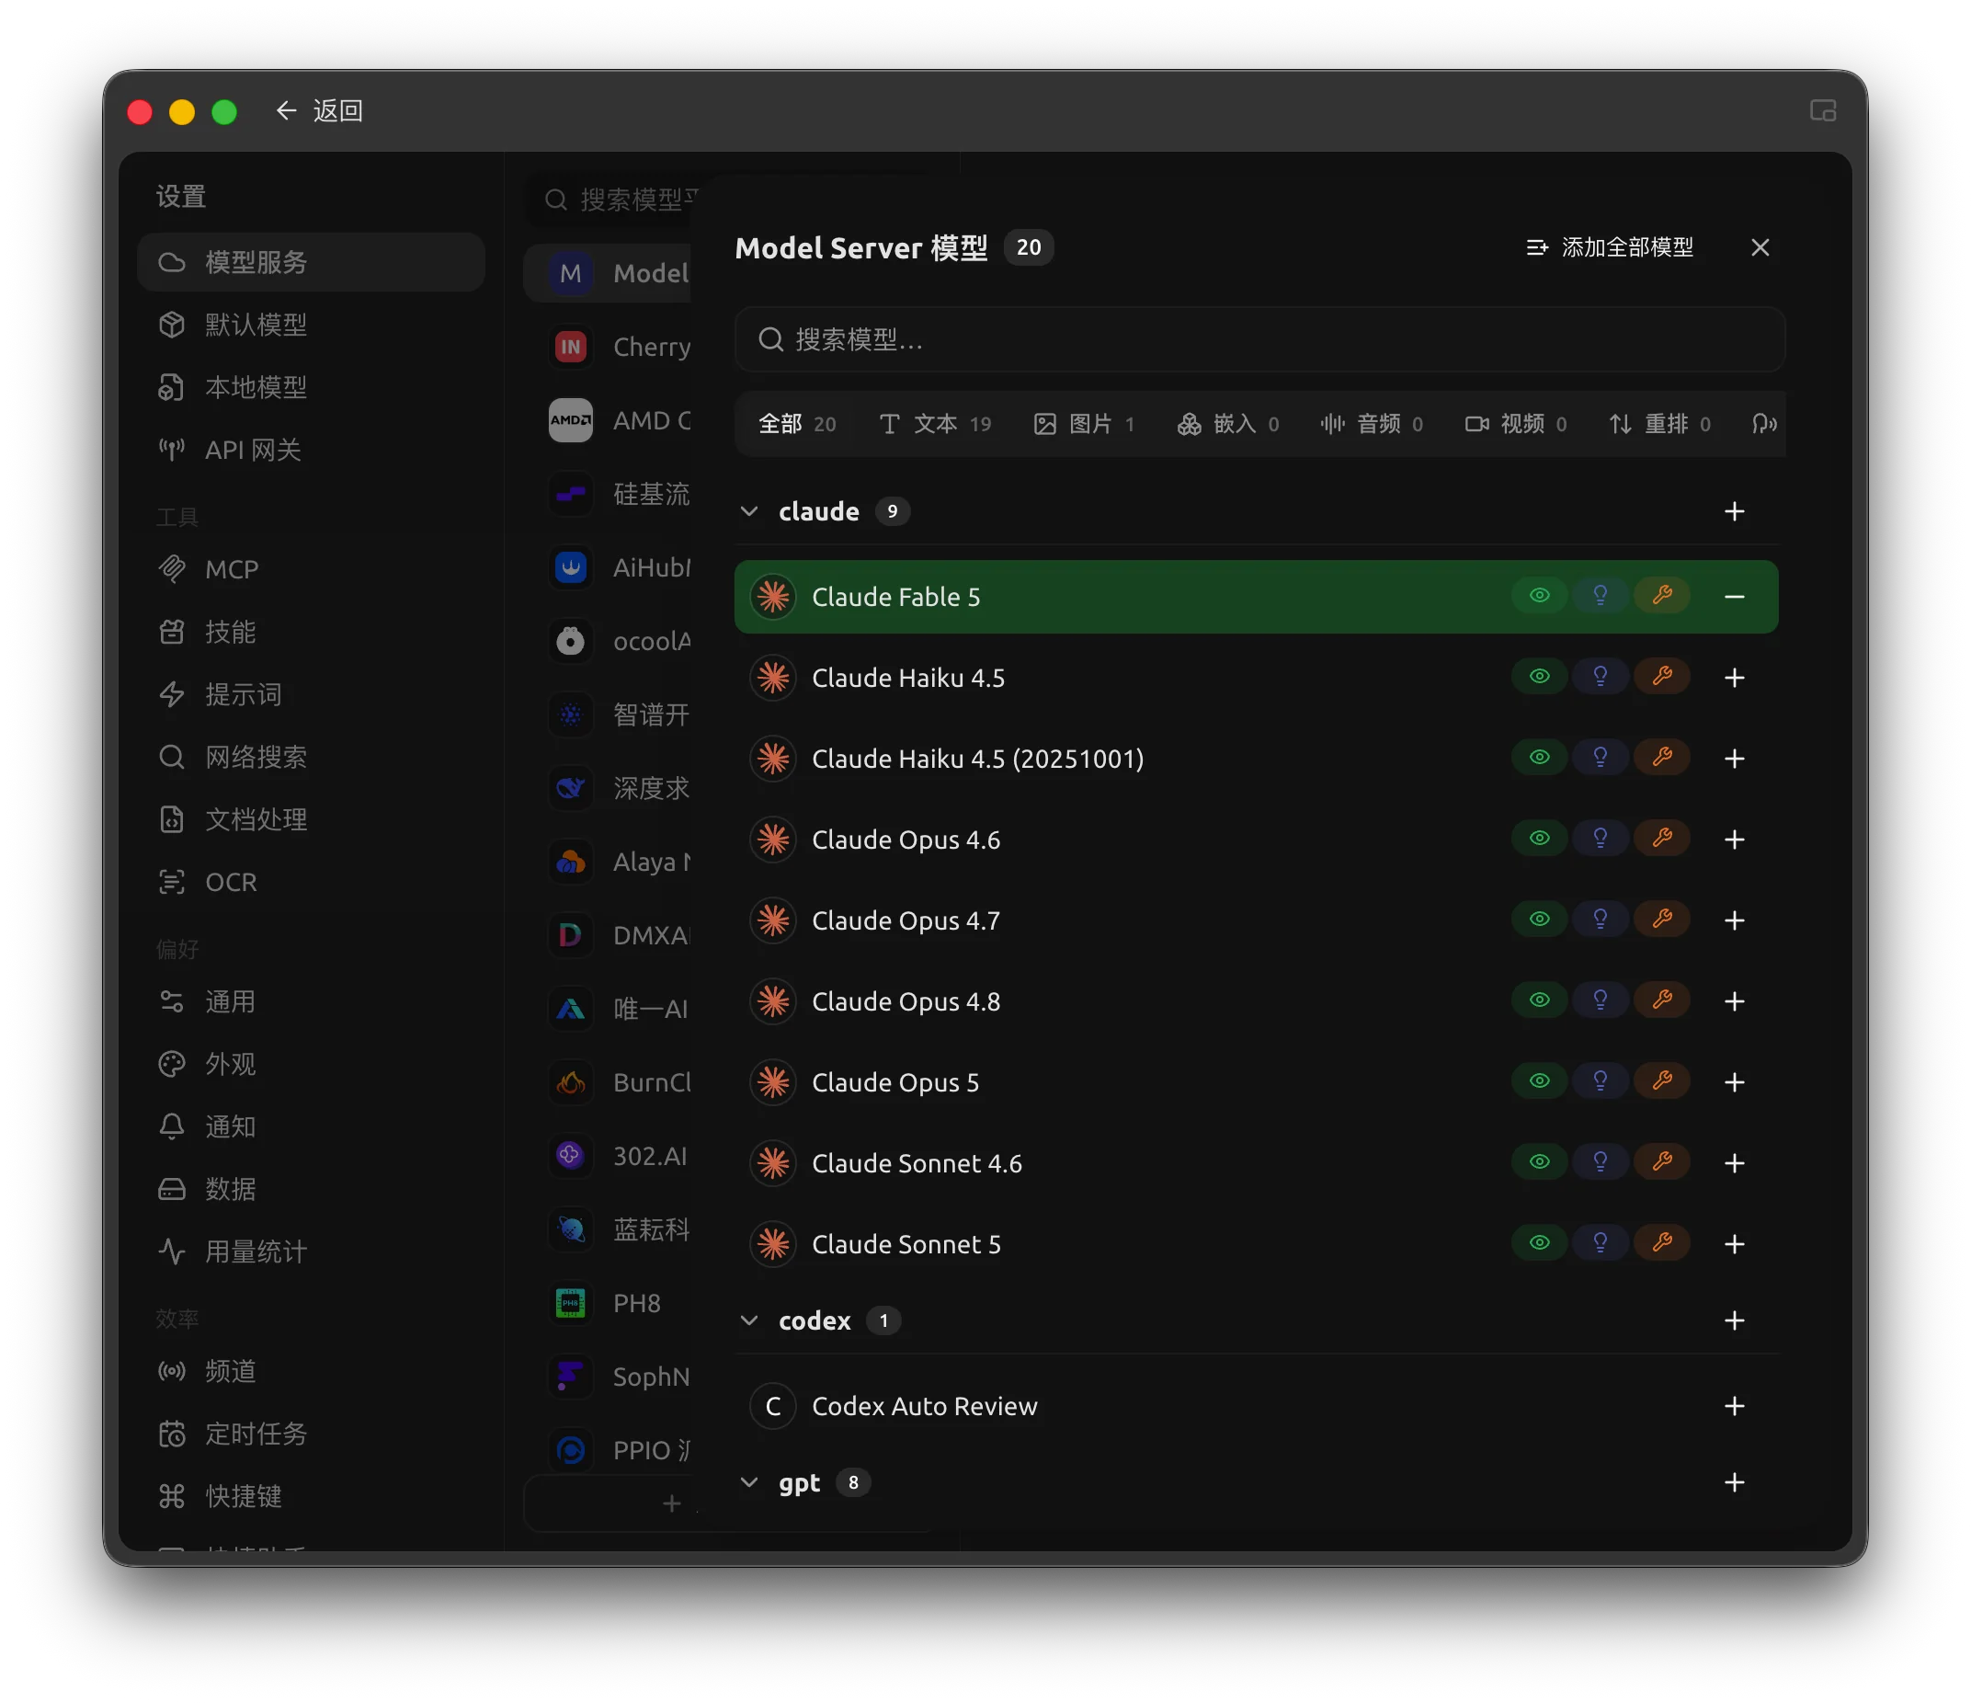This screenshot has height=1703, width=1971.
Task: Open 数据 settings
Action: [x=311, y=1188]
